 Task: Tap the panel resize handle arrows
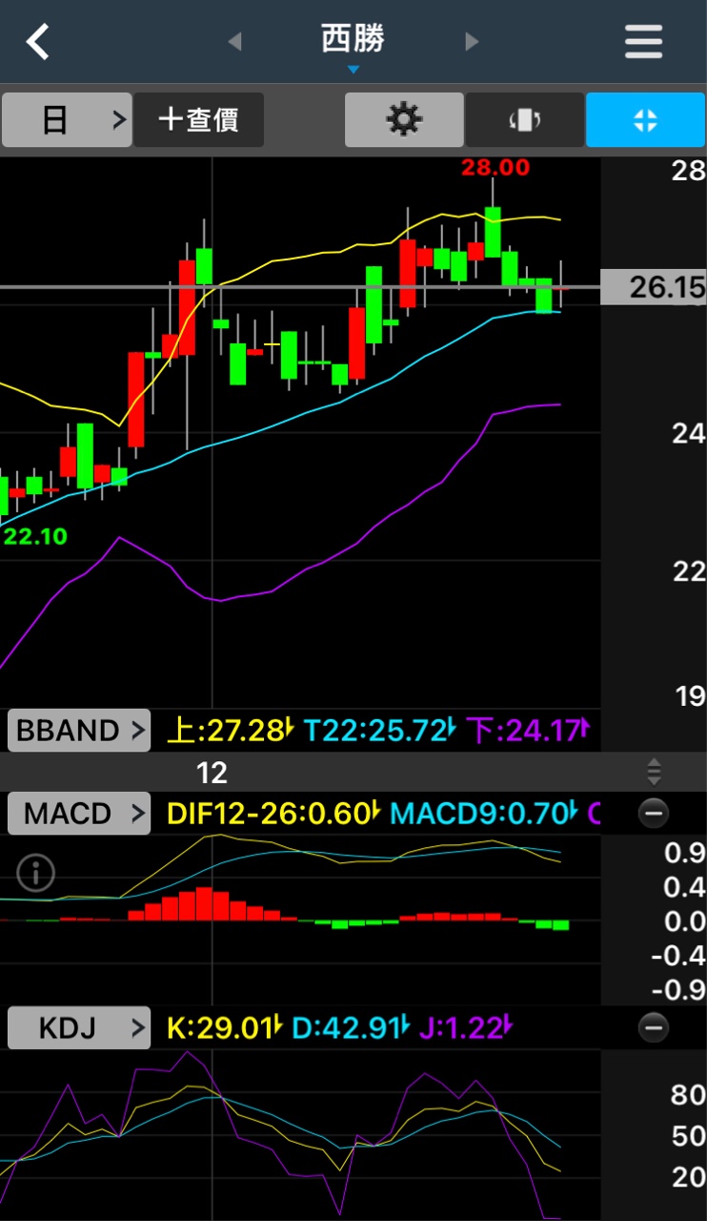(654, 771)
